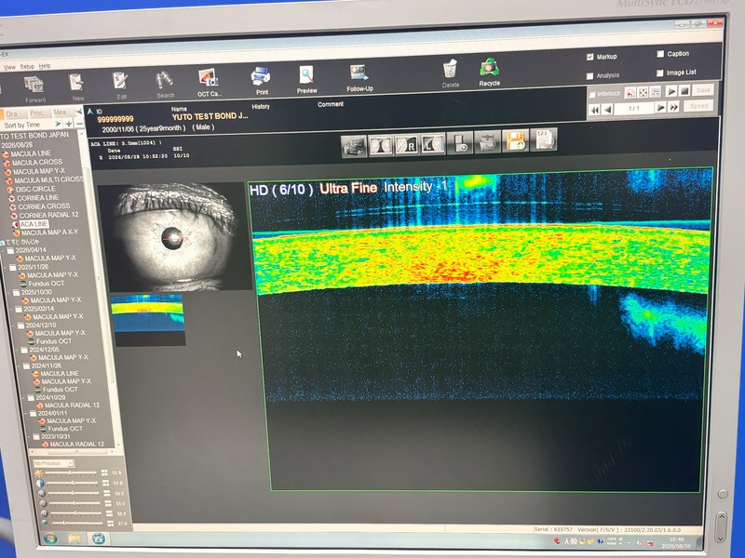Image resolution: width=745 pixels, height=558 pixels.
Task: Click the Sort by Time arrow
Action: [x=58, y=124]
